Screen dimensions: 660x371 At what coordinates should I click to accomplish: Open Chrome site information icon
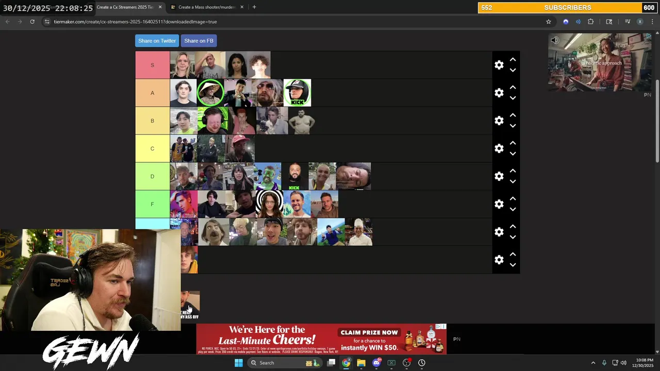pos(47,22)
